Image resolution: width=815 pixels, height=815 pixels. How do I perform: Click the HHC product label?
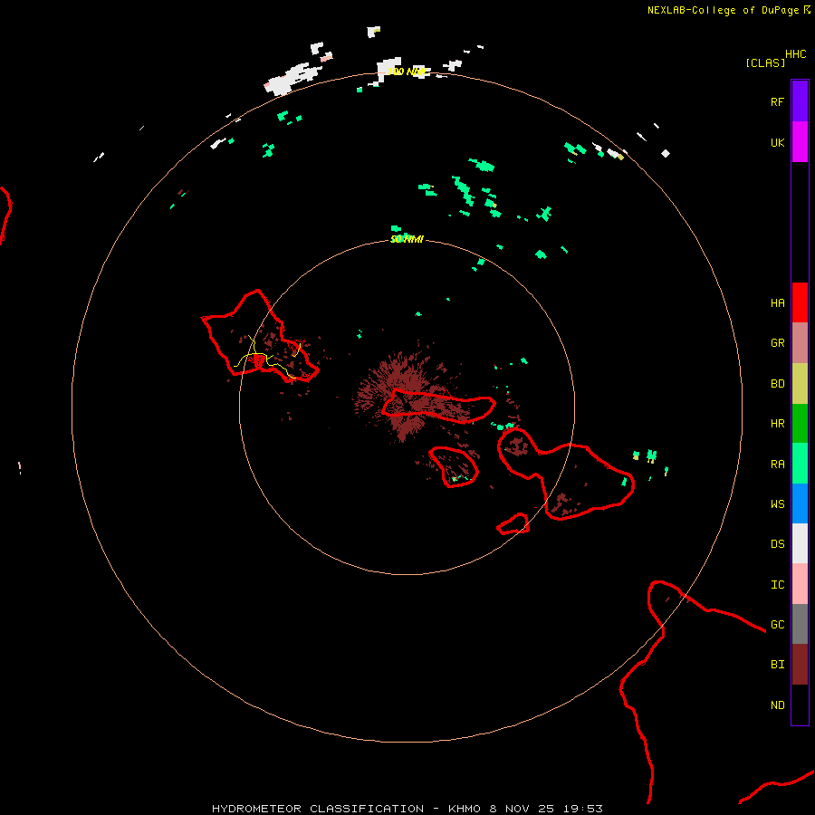point(796,54)
